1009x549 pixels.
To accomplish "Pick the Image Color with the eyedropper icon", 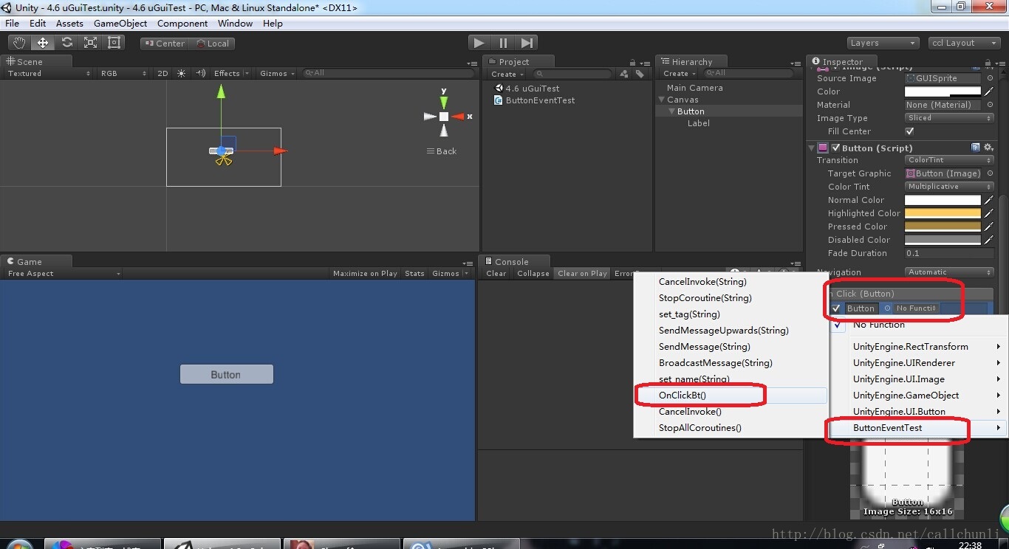I will [989, 91].
